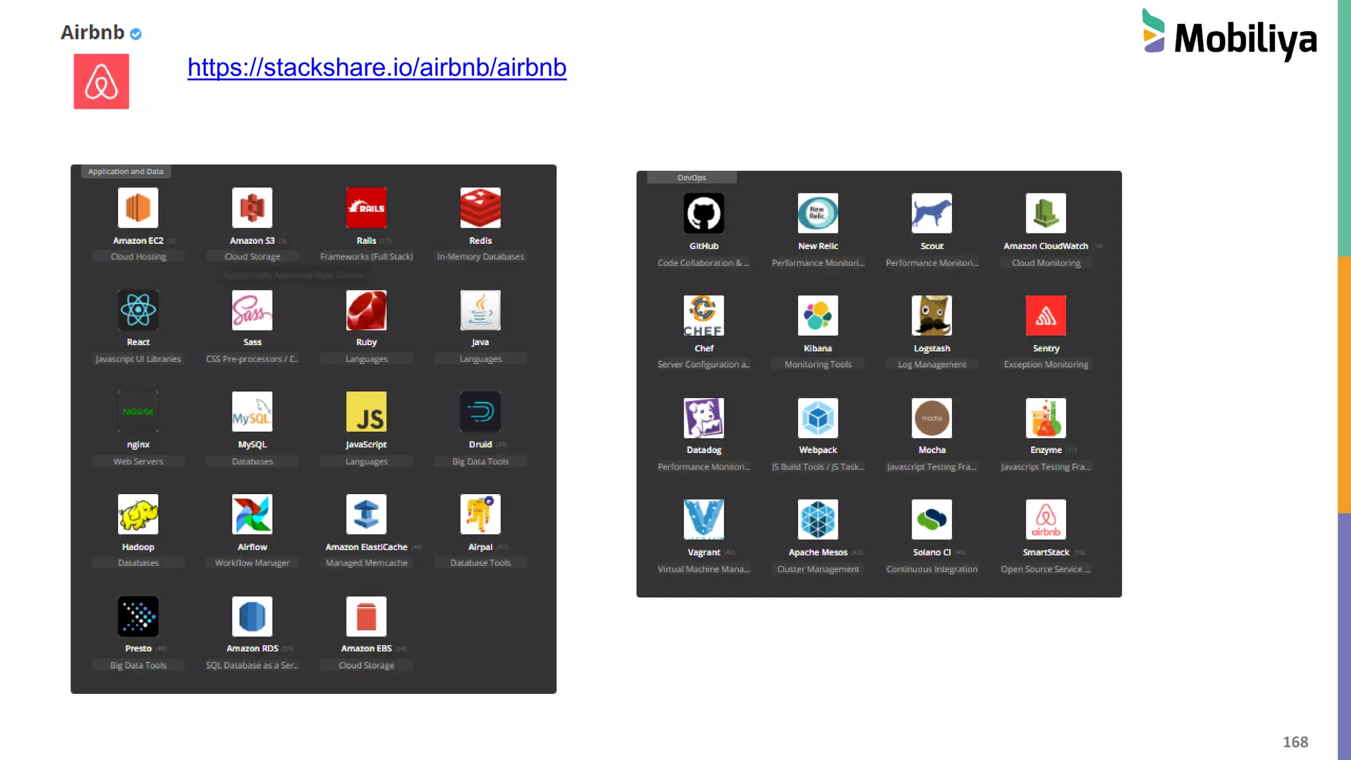Click the Airbnb logo thumbnail

tap(101, 82)
